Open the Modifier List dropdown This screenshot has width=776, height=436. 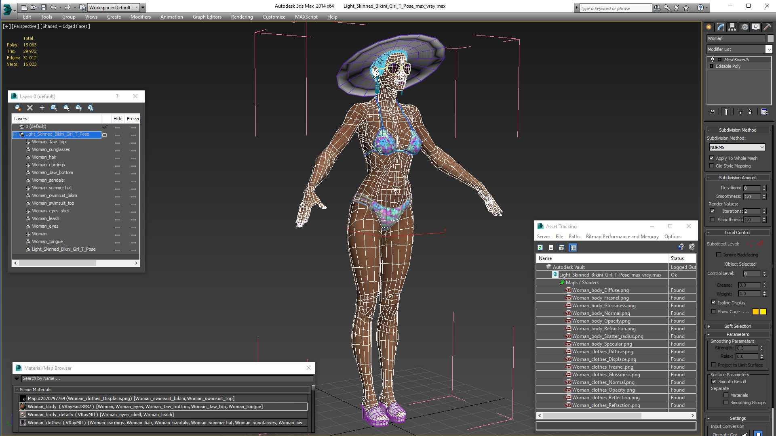739,49
